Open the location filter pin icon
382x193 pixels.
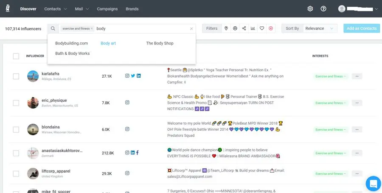click(226, 28)
